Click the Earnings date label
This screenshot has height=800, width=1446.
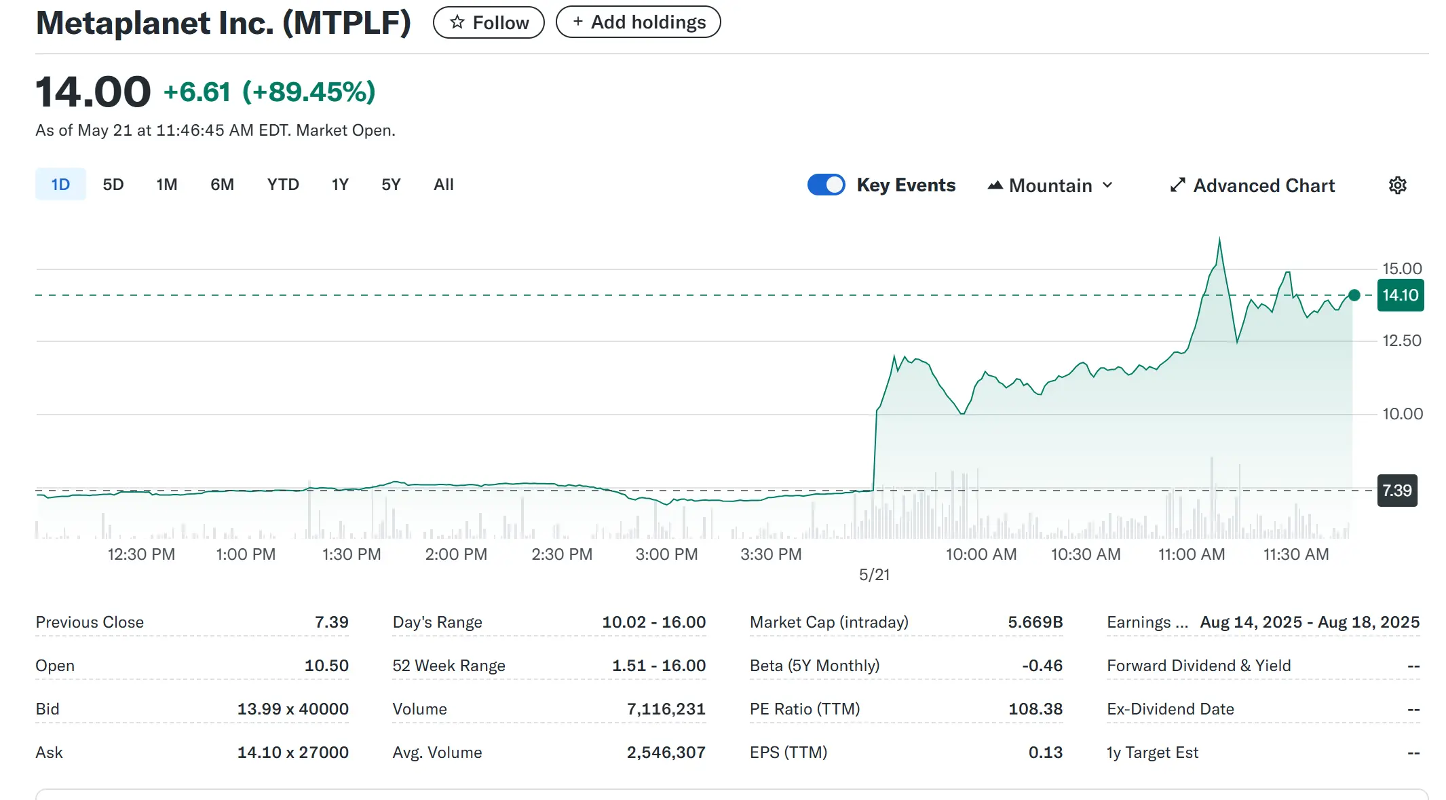(1147, 622)
